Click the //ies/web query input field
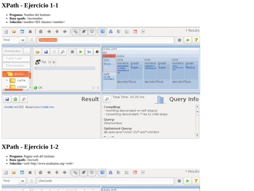The image size is (254, 191). 105,181
